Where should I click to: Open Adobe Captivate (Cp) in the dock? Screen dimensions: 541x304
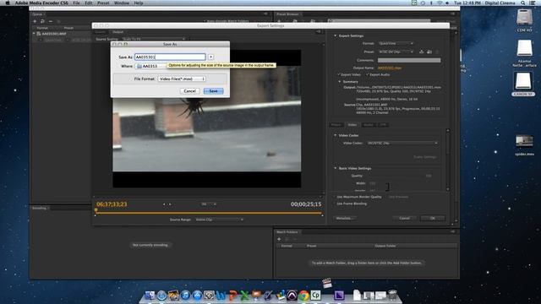[315, 296]
